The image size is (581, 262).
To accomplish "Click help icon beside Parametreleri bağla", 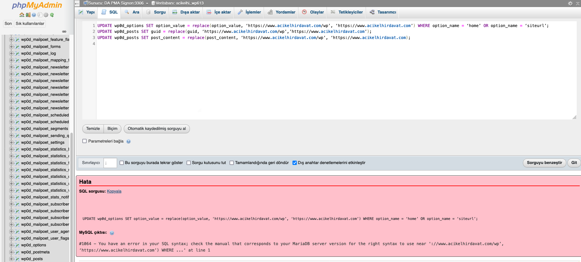I will click(128, 142).
